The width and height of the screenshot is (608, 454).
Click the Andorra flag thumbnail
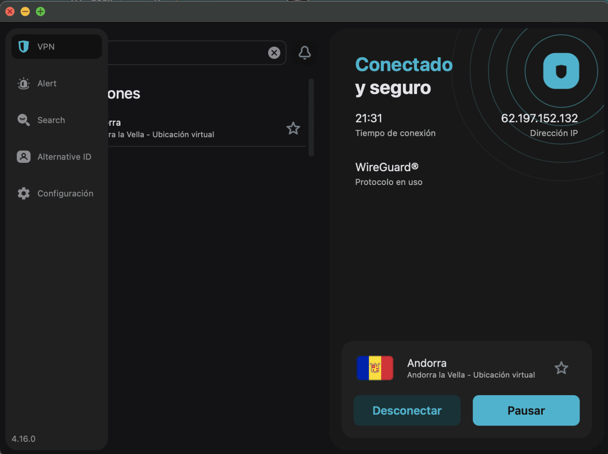click(x=375, y=368)
